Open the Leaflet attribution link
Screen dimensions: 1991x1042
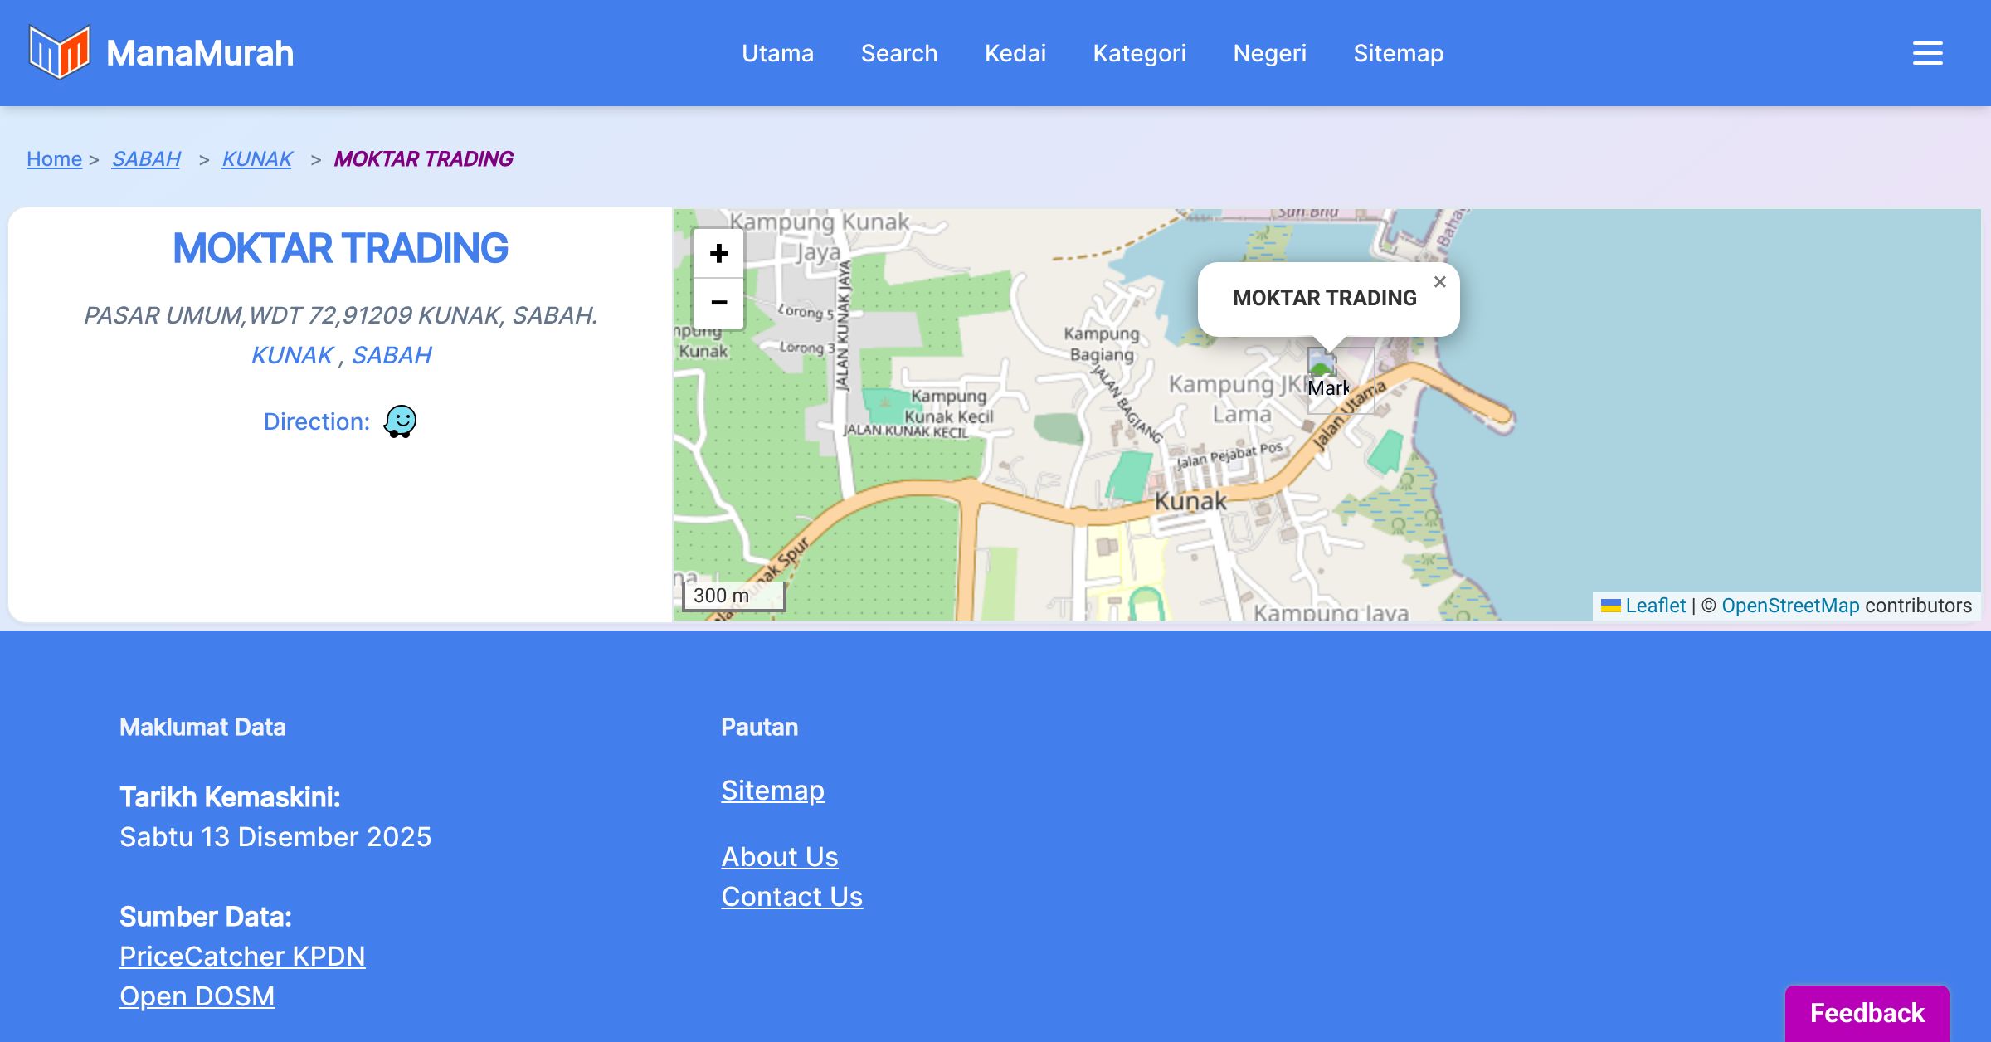point(1655,606)
